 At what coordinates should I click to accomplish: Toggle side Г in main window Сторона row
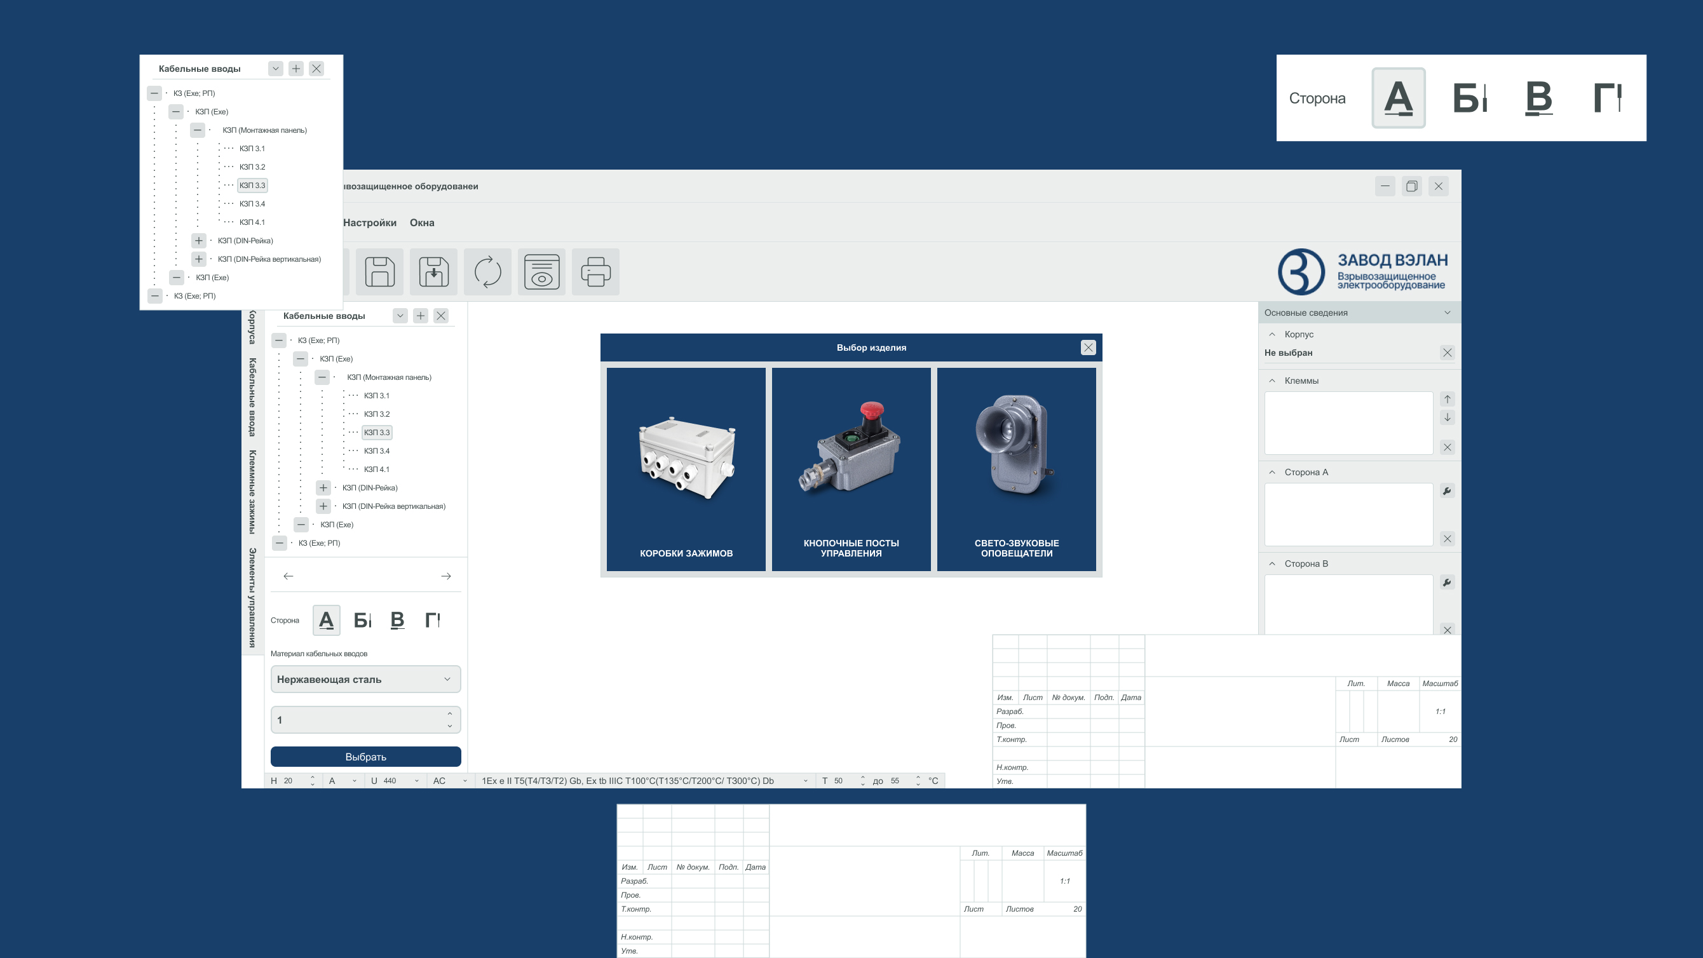coord(432,620)
